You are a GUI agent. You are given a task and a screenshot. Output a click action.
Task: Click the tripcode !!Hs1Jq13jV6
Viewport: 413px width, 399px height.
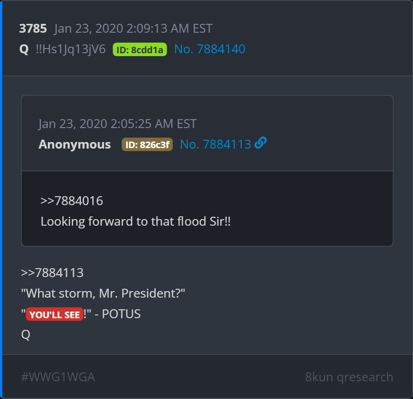click(x=71, y=50)
